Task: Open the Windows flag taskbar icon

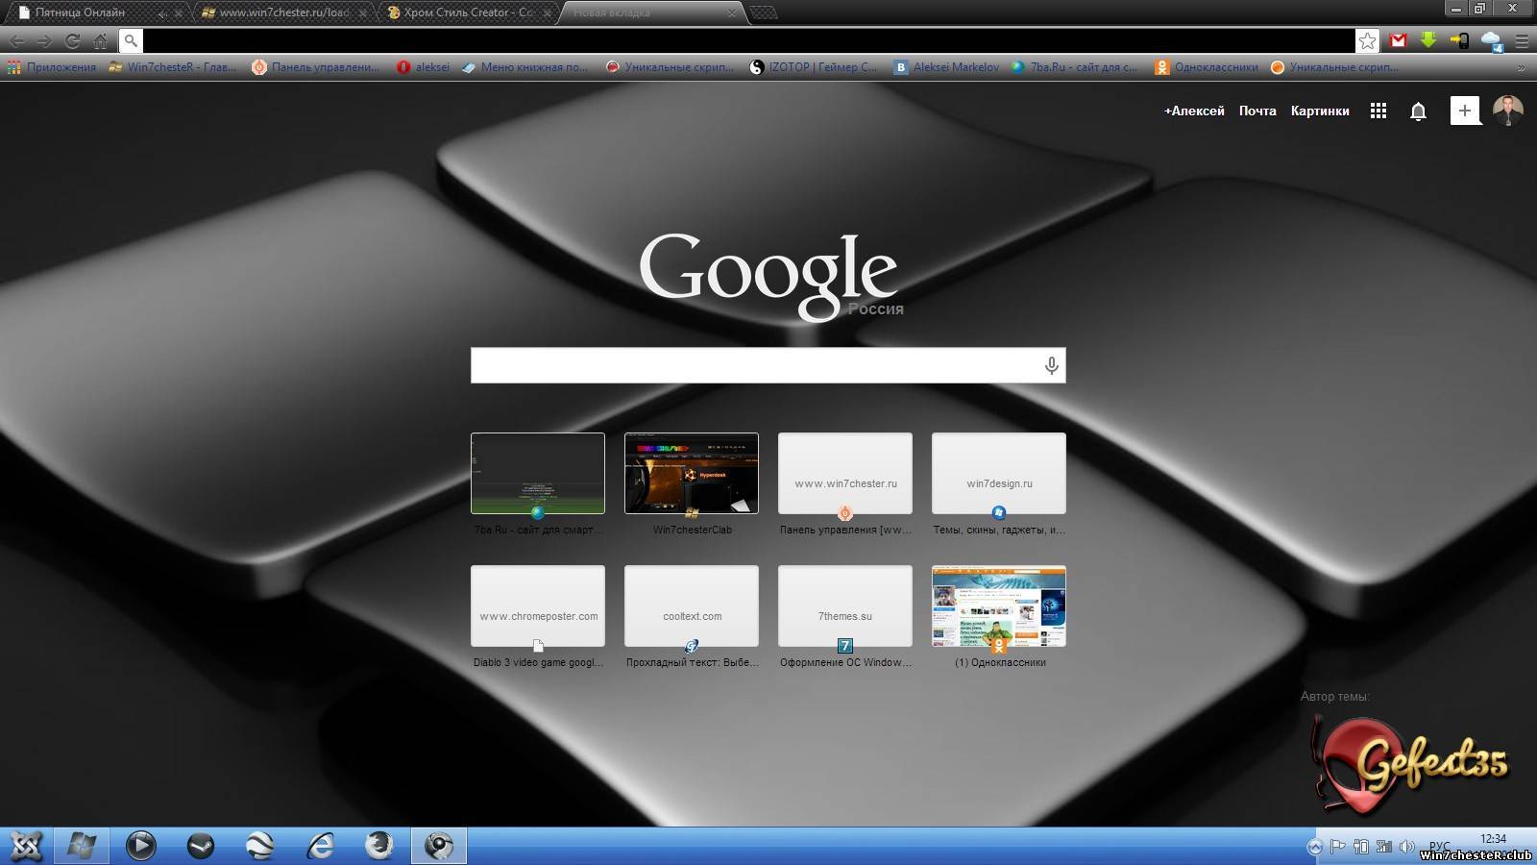Action: 82,846
